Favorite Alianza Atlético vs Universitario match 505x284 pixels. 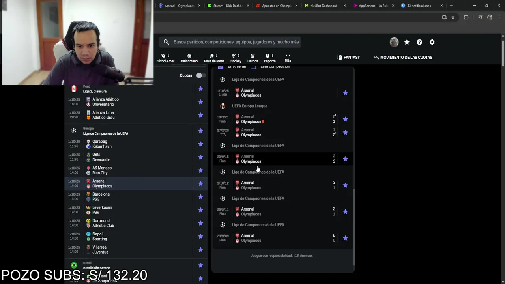pos(200,102)
